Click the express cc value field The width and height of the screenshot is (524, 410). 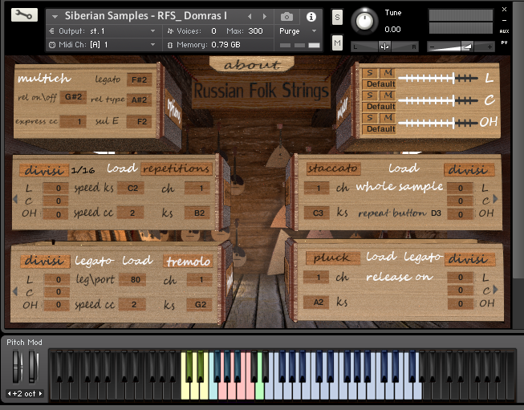point(73,121)
